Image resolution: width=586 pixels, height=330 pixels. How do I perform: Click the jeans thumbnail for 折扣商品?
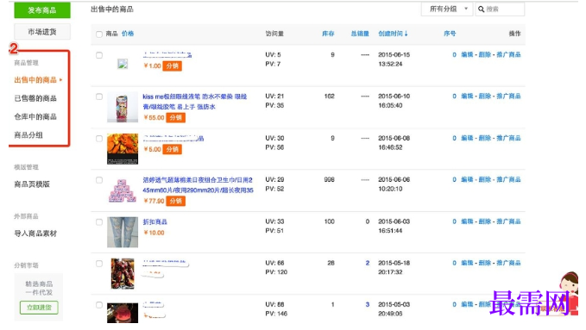[x=123, y=232]
